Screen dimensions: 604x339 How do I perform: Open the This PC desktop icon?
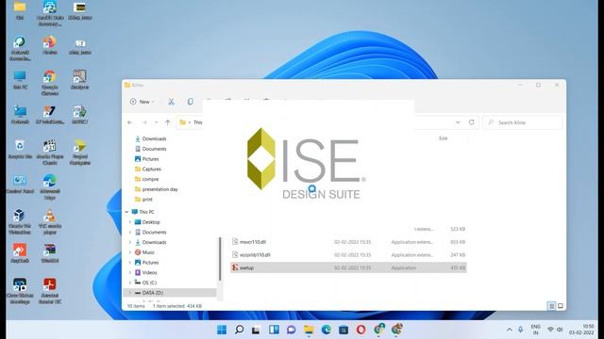click(x=20, y=79)
